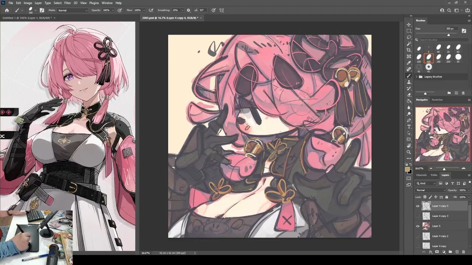Hide Layer 4 copy 4
The height and width of the screenshot is (265, 472).
418,206
